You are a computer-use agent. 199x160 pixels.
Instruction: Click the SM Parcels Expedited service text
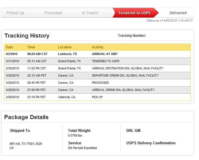pos(82,148)
